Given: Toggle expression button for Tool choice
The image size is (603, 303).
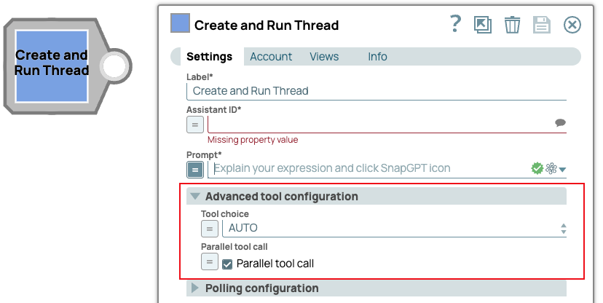Looking at the screenshot, I should [209, 229].
